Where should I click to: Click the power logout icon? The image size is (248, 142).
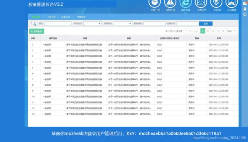tap(245, 14)
